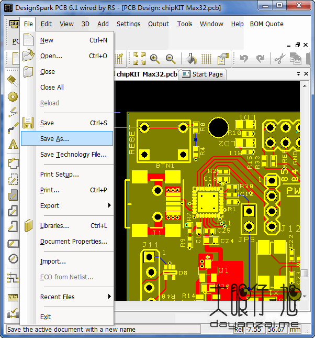The width and height of the screenshot is (315, 338).
Task: Open the Output menu
Action: click(159, 24)
